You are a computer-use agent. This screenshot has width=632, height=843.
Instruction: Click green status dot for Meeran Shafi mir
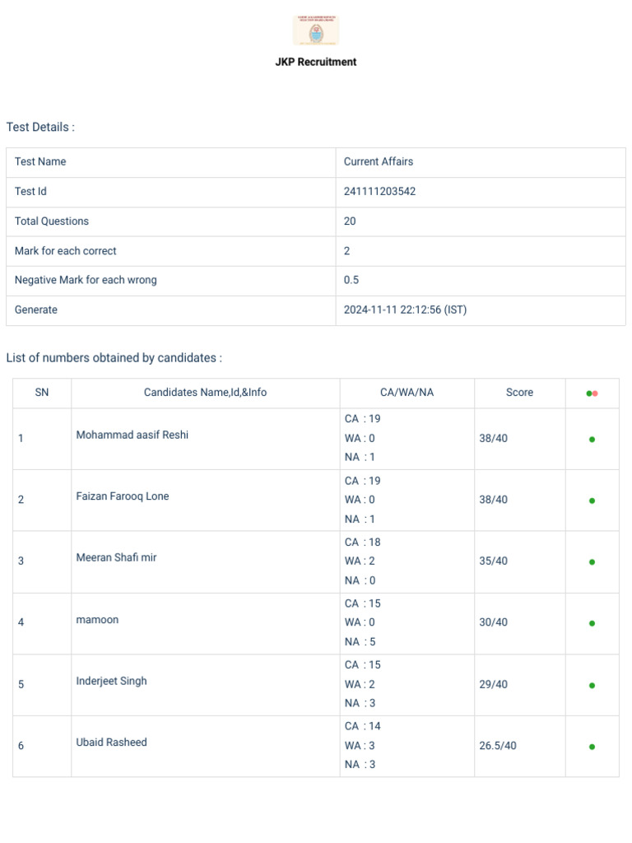592,561
